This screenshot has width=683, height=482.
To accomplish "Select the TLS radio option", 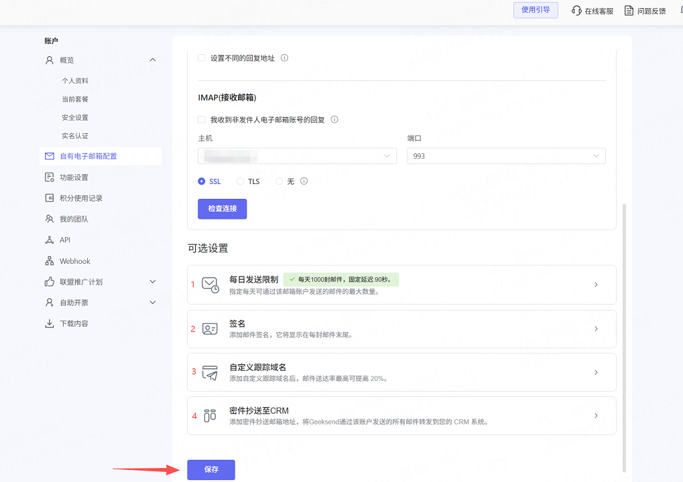I will (x=241, y=181).
